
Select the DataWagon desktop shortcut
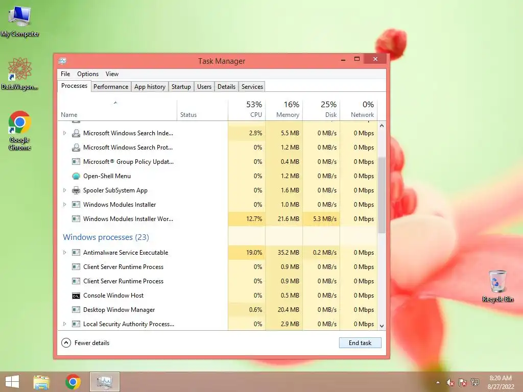[x=20, y=73]
